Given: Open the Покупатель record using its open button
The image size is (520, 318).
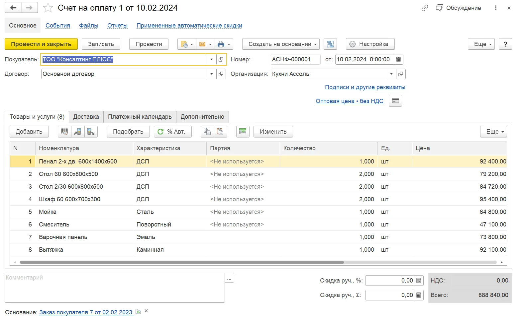Looking at the screenshot, I should [x=221, y=59].
